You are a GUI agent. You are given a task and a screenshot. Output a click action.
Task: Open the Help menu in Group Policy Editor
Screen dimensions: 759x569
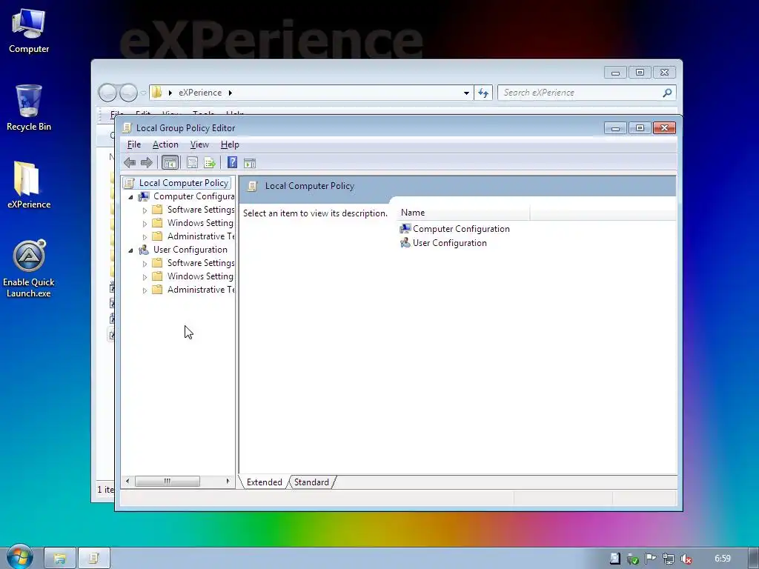(x=230, y=144)
